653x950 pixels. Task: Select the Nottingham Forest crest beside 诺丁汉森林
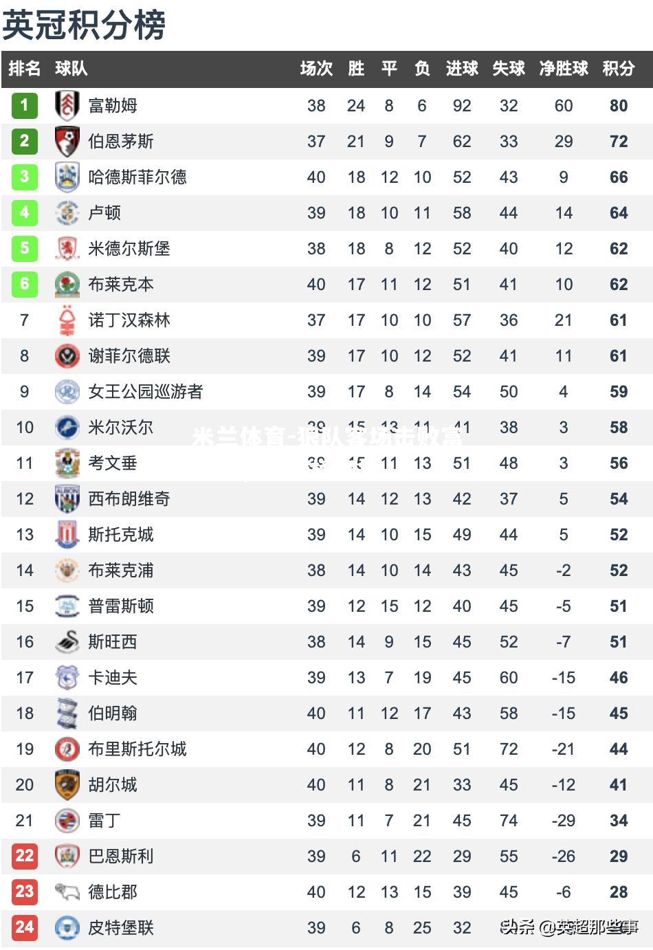point(67,320)
